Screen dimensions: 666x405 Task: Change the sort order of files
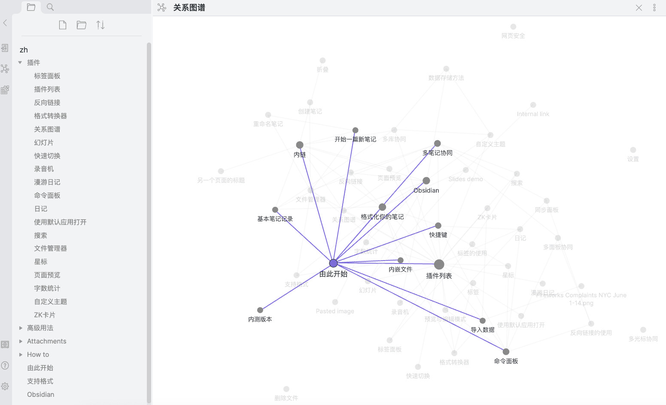pos(100,25)
